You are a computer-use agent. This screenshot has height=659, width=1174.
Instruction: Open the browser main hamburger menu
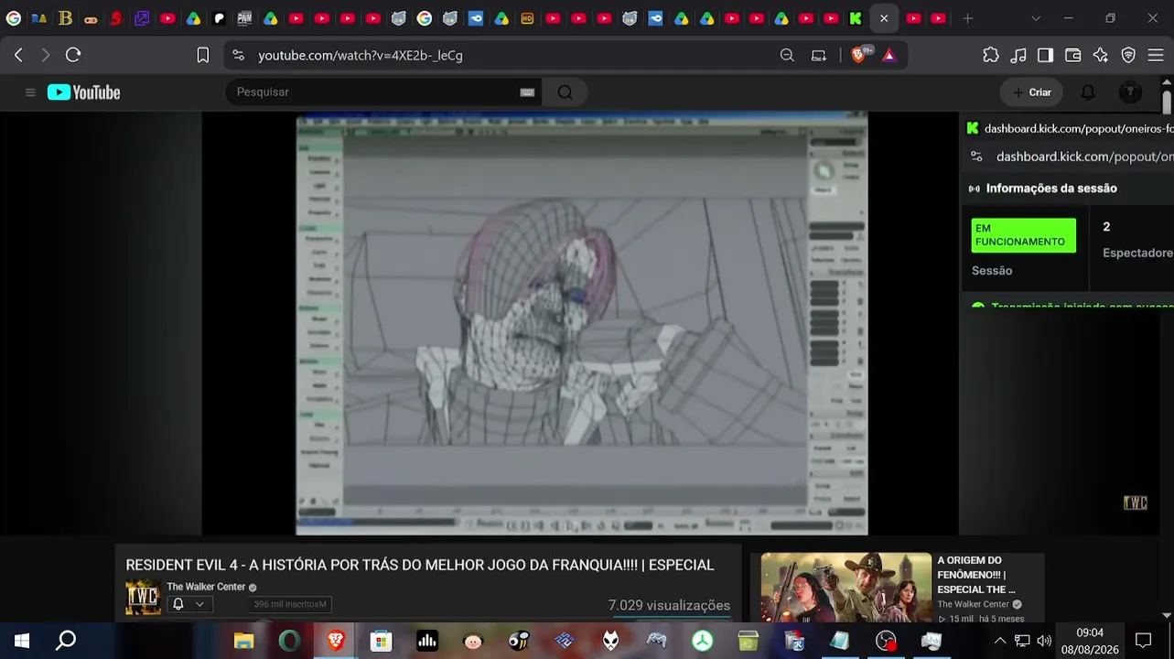point(1156,55)
